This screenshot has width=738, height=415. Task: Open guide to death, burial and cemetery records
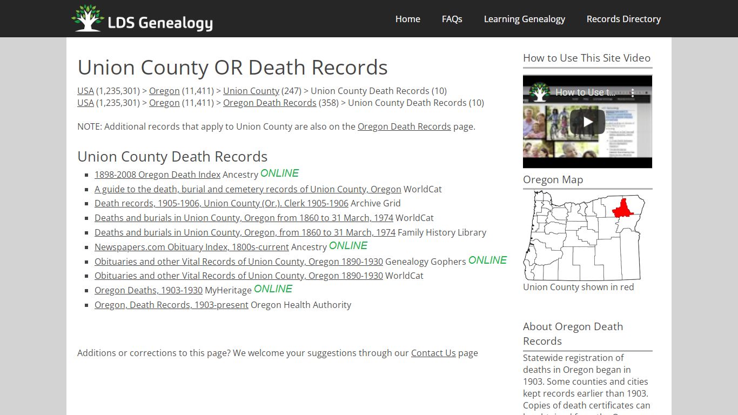click(247, 189)
